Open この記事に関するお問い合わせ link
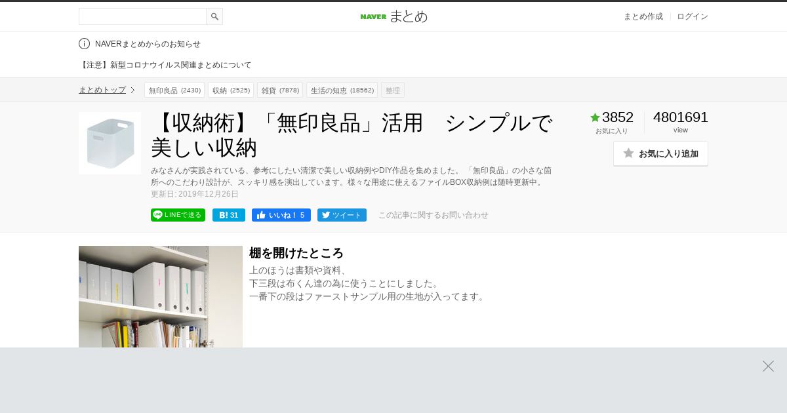787x413 pixels. click(434, 215)
